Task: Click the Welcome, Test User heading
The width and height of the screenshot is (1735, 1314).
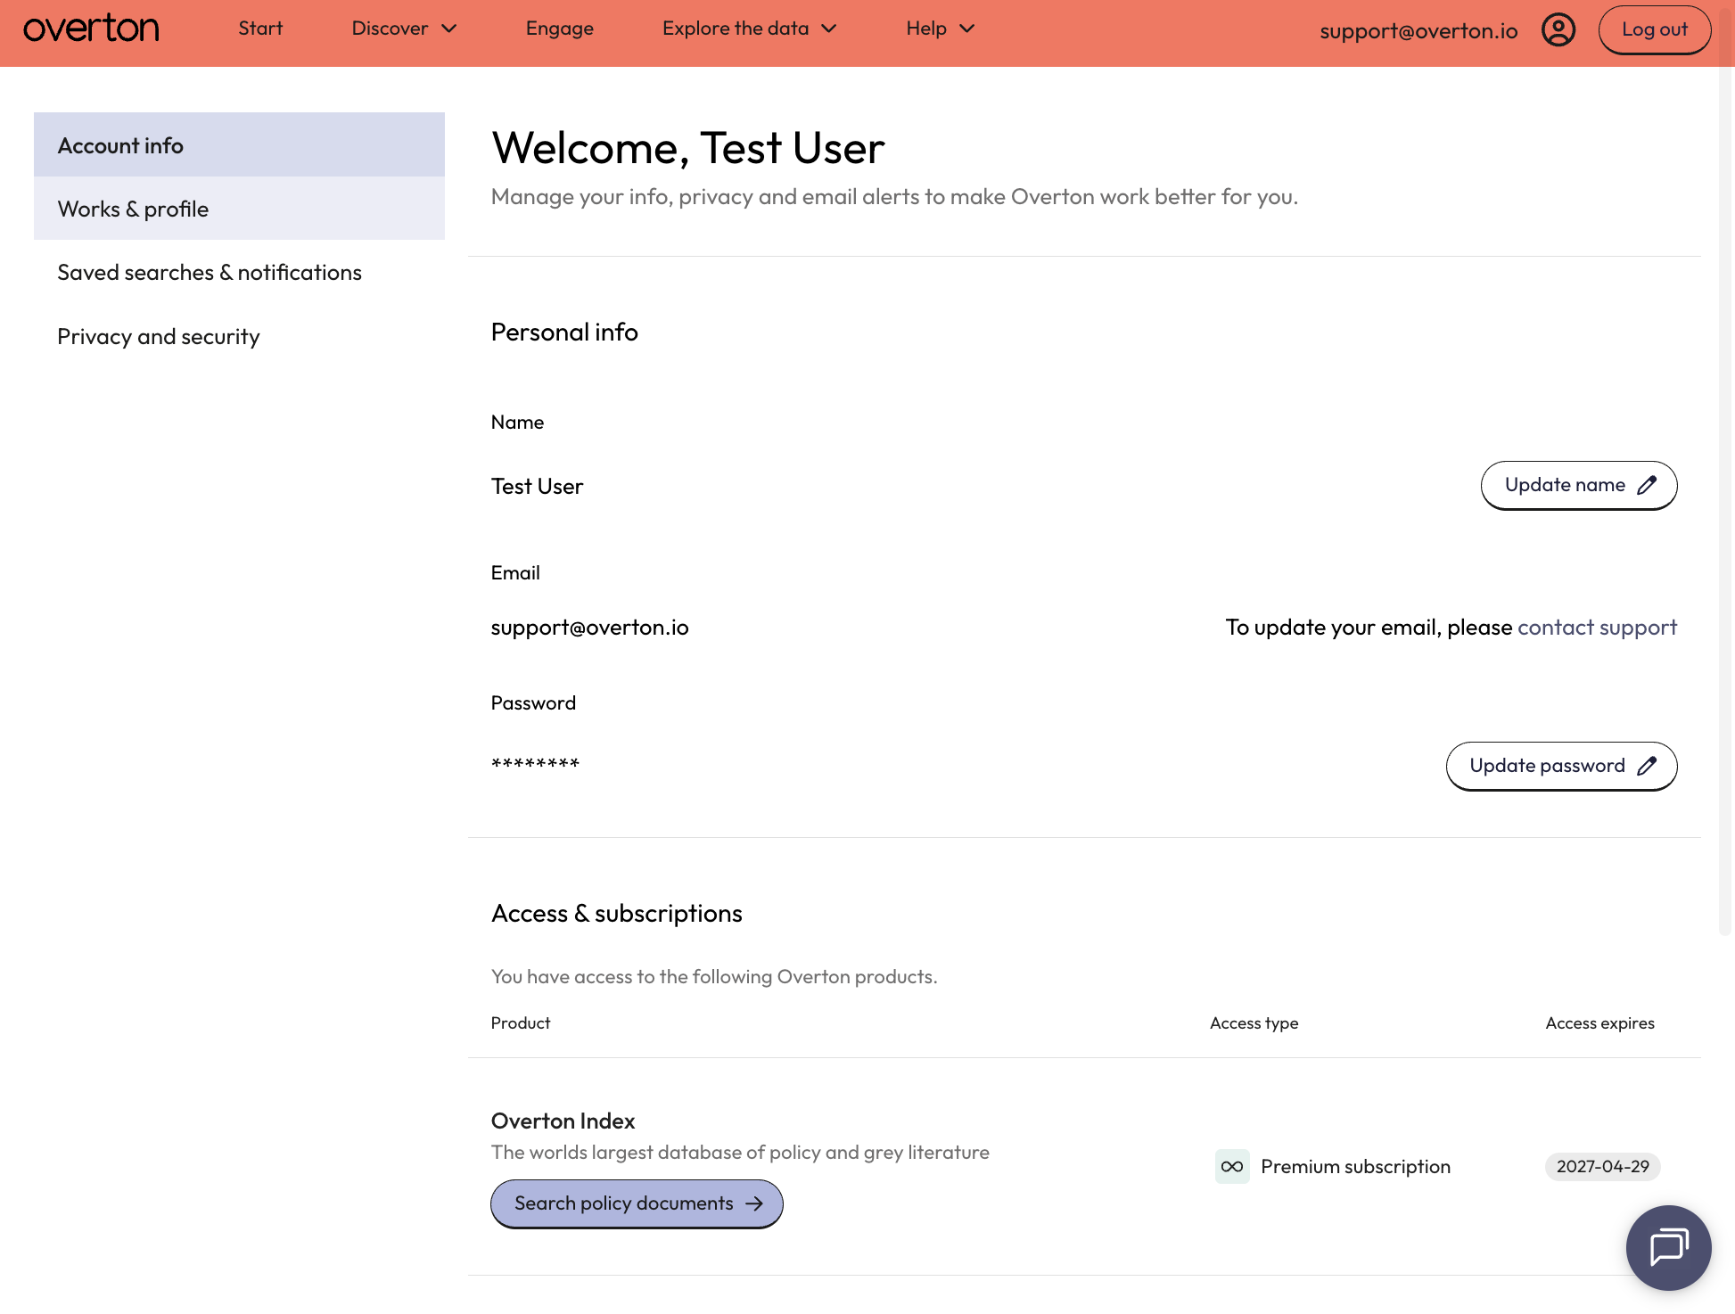Action: click(687, 148)
